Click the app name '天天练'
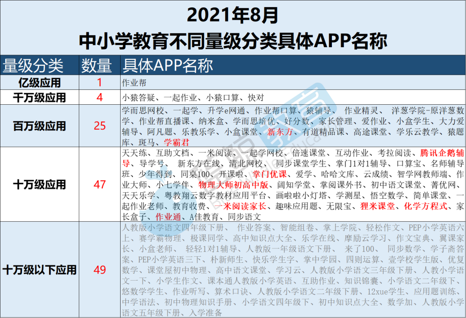This screenshot has height=318, width=466. coord(135,153)
